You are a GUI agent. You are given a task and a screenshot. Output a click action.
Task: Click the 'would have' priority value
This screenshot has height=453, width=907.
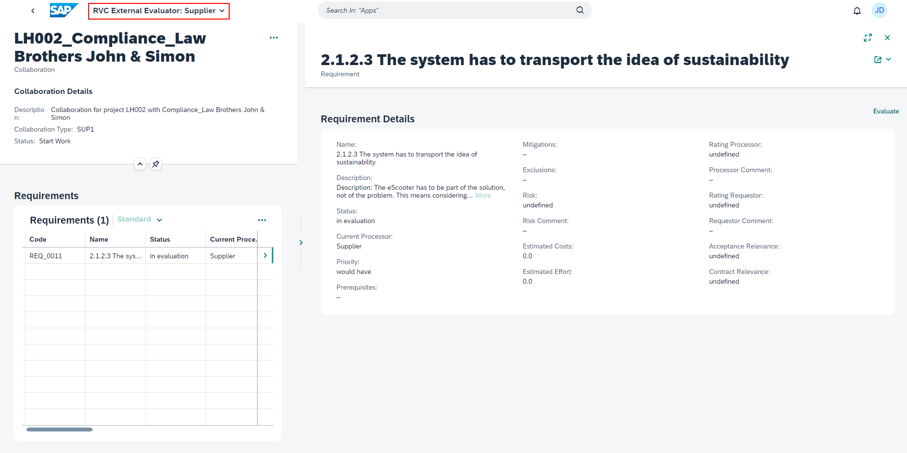(354, 272)
